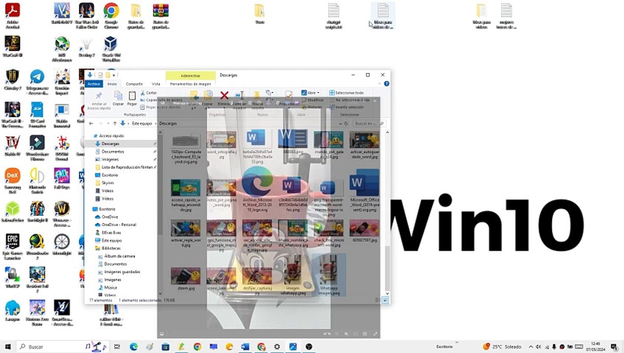Click Cortar in the File Explorer ribbon

click(149, 93)
